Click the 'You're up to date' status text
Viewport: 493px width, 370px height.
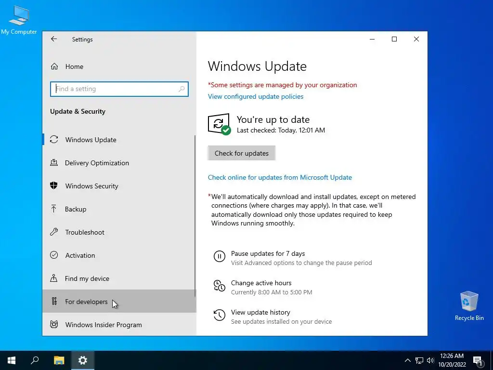(x=273, y=119)
